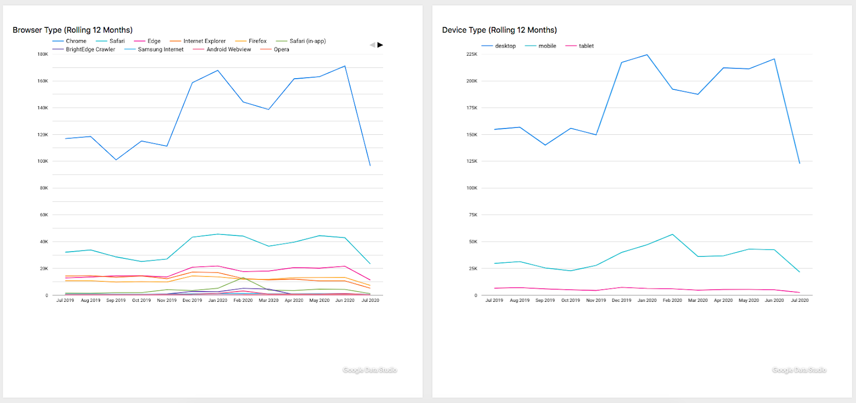
Task: Click Apr 2020 label on Browser Type chart
Action: click(294, 300)
